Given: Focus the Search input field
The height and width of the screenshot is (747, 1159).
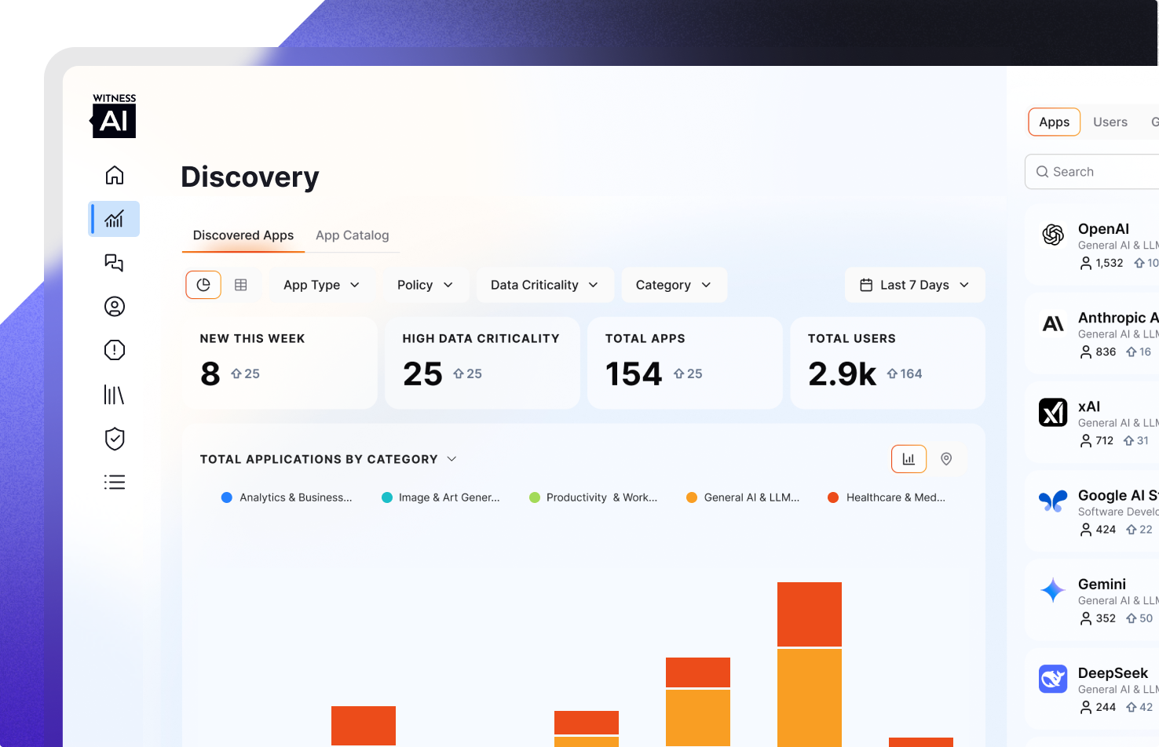Looking at the screenshot, I should (x=1091, y=172).
